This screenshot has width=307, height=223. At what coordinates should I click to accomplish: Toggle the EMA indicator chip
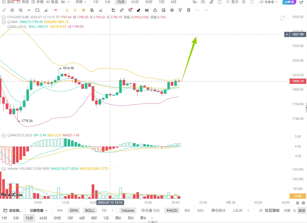click(74, 210)
